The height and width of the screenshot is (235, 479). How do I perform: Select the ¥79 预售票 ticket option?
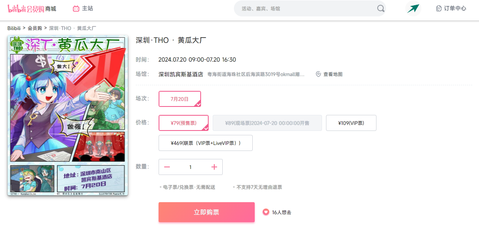tap(183, 123)
